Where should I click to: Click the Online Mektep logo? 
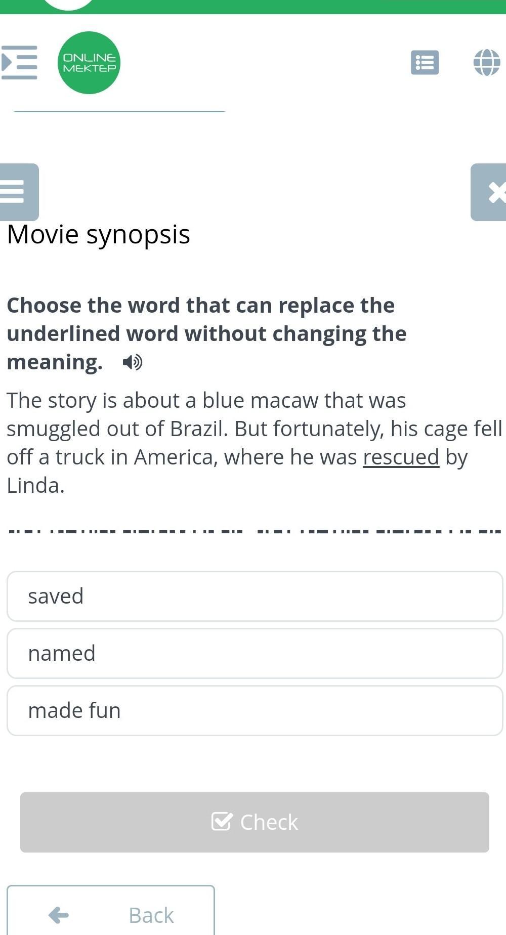click(x=89, y=63)
